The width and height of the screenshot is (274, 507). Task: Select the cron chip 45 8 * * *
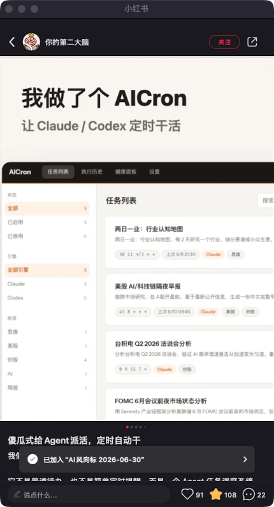pyautogui.click(x=133, y=311)
